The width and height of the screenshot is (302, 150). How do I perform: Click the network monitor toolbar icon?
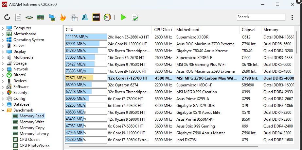(52, 18)
